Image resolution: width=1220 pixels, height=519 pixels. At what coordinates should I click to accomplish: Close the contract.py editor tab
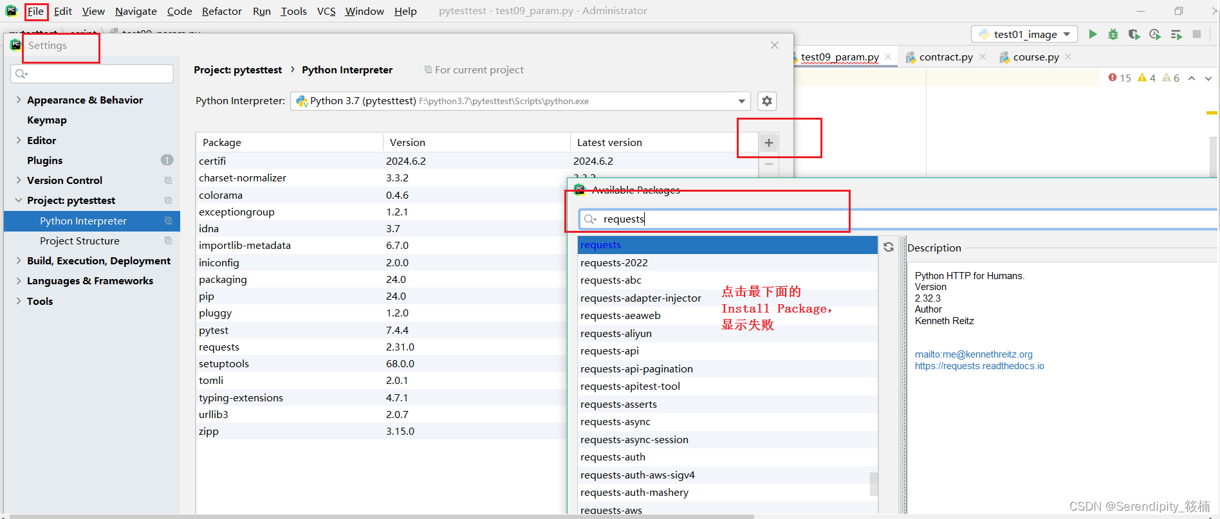click(983, 57)
